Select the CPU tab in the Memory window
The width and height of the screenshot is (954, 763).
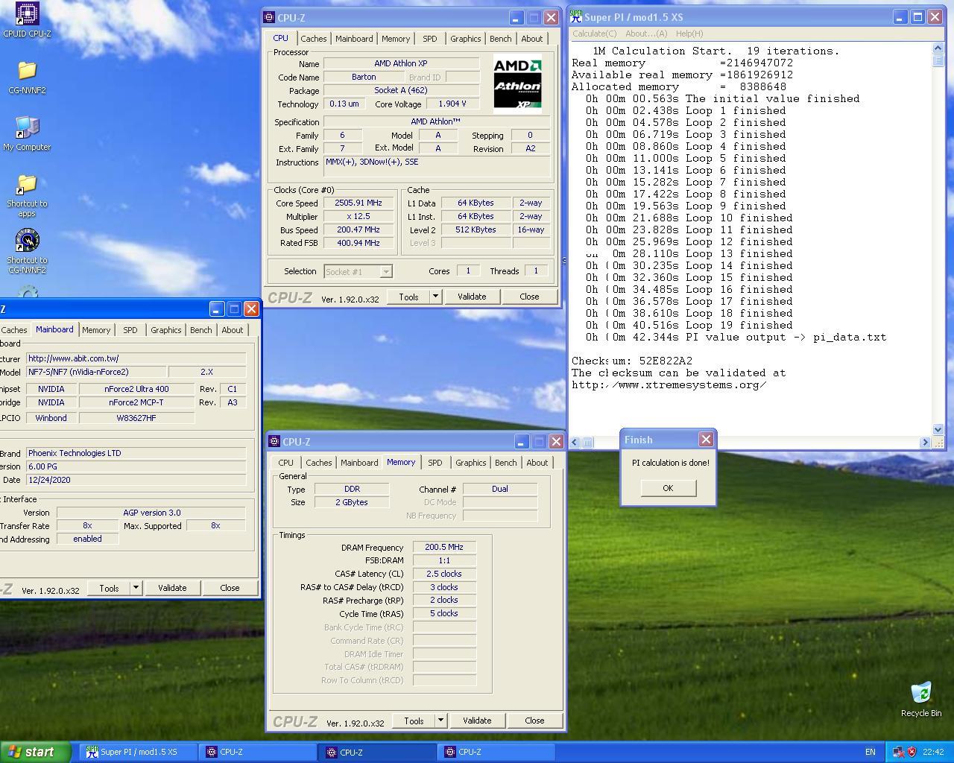tap(286, 463)
